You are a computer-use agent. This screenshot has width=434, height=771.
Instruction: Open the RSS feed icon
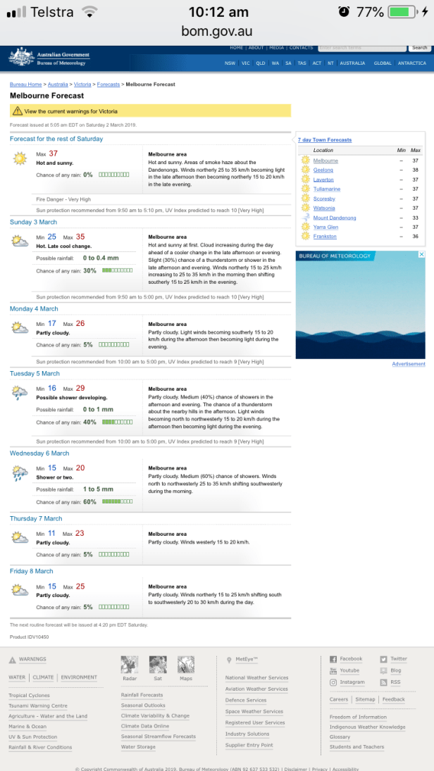click(x=384, y=682)
